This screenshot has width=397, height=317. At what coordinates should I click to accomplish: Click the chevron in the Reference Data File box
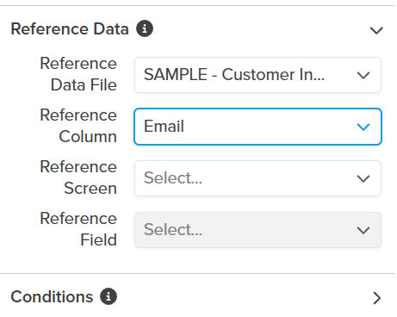pyautogui.click(x=363, y=75)
